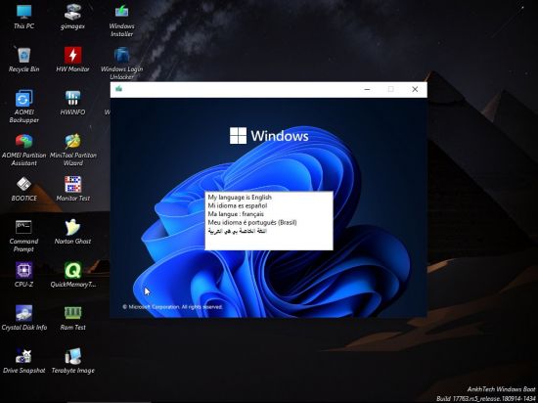Open the This PC desktop icon

23,17
